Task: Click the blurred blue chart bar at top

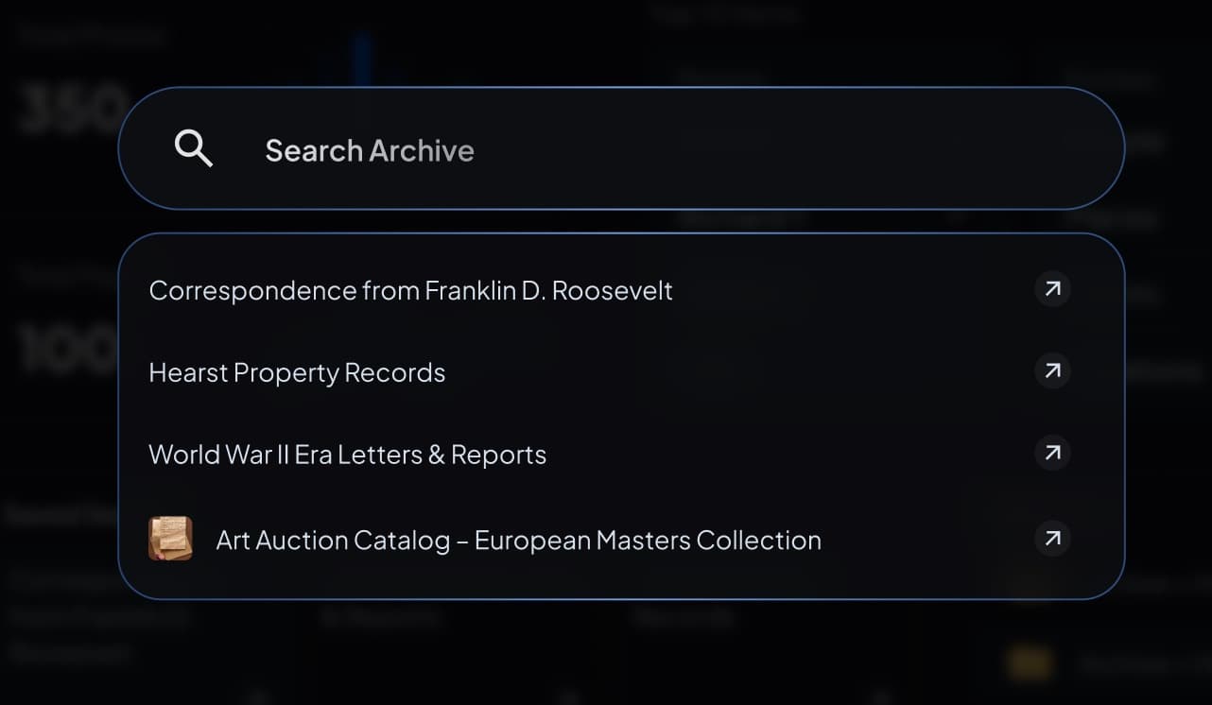Action: point(363,59)
